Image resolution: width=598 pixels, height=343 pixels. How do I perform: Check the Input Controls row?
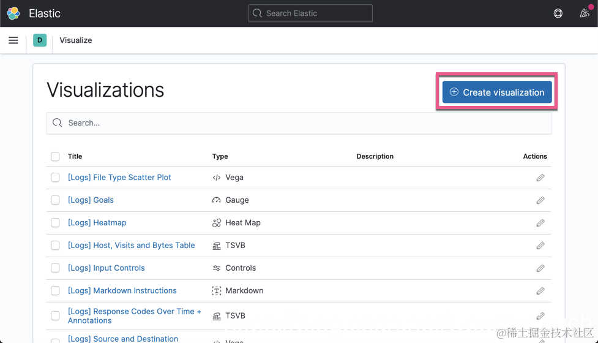click(x=55, y=268)
